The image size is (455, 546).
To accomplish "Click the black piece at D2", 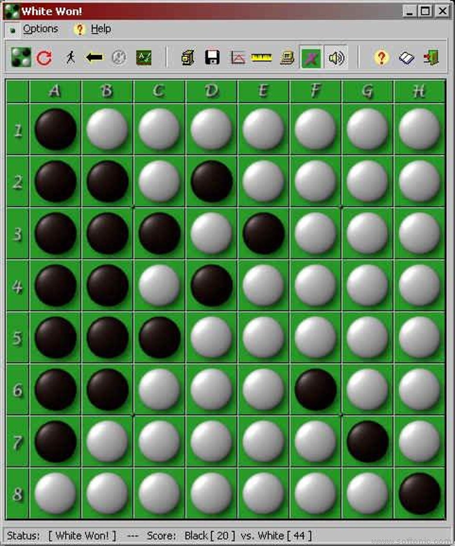I will coord(211,182).
